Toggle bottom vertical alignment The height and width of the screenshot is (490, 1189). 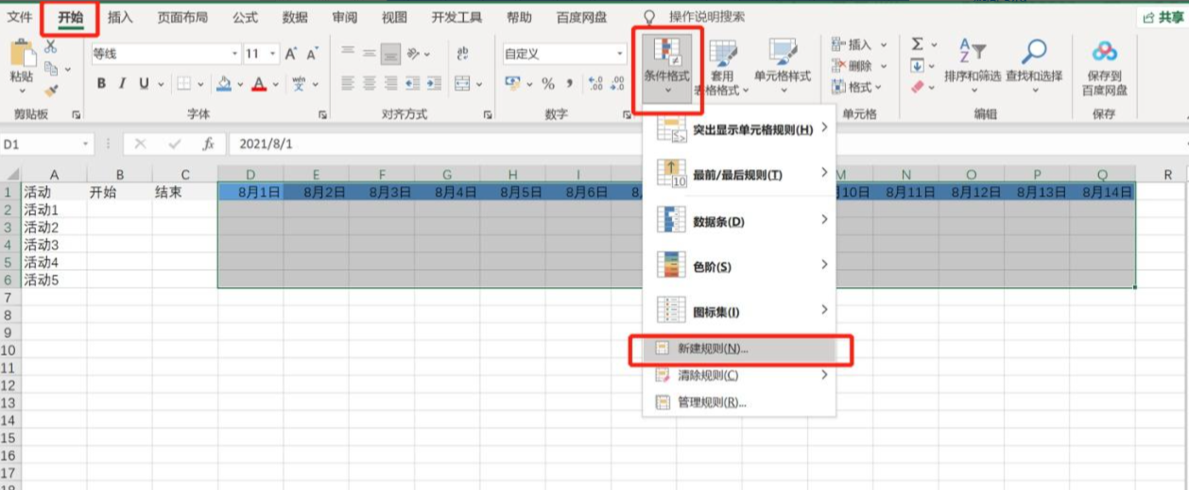pyautogui.click(x=390, y=54)
